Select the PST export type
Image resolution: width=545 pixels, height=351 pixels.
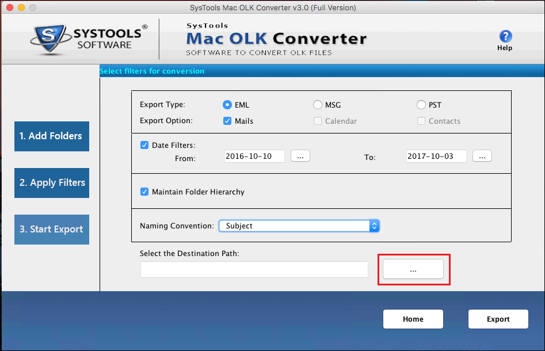421,105
